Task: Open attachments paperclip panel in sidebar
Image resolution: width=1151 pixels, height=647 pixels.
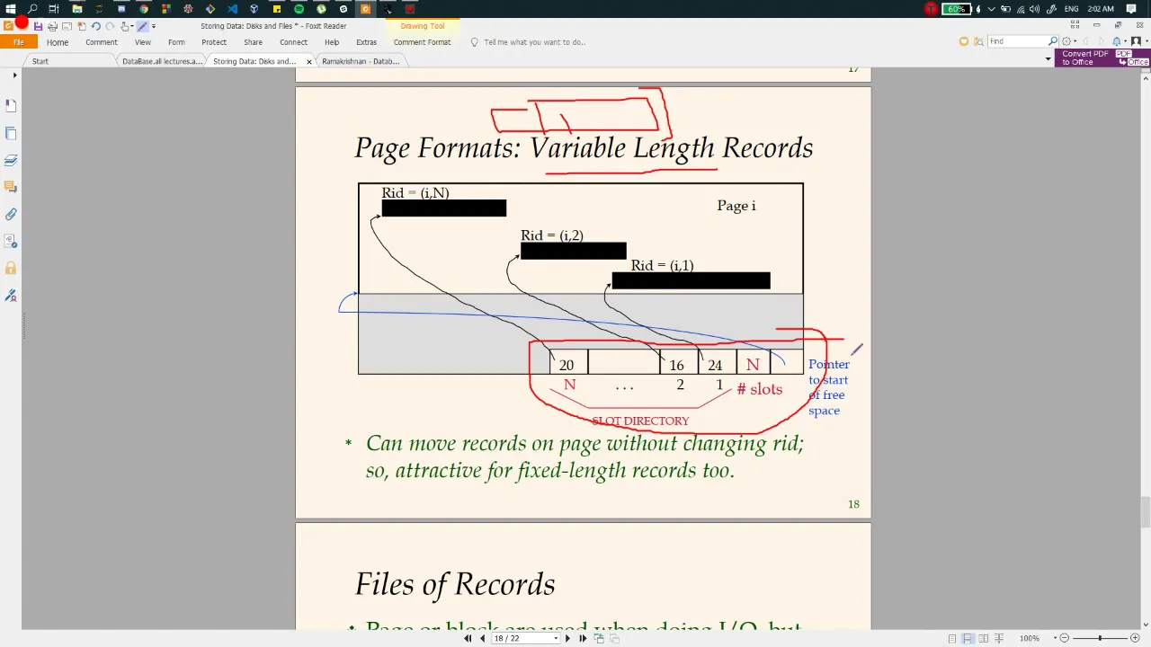Action: [11, 214]
